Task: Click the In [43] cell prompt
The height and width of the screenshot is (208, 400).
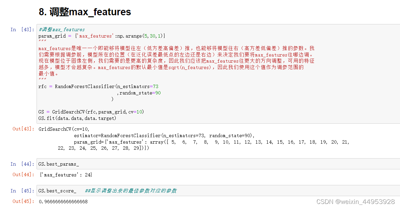Action: tap(22, 29)
